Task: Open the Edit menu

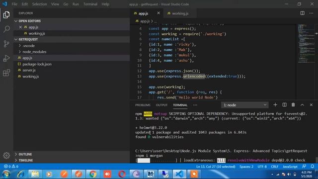Action: [x=24, y=4]
